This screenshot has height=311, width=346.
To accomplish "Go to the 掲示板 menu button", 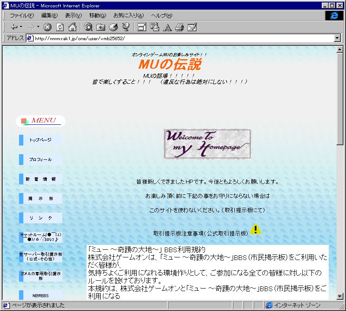I will (41, 198).
